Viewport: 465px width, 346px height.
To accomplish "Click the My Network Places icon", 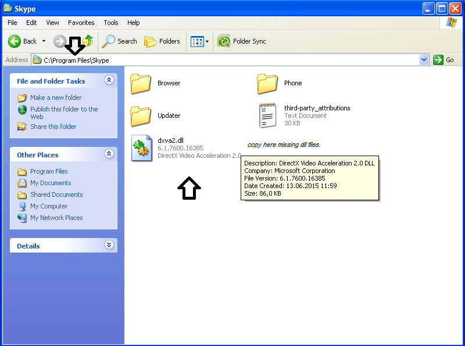I will (22, 218).
